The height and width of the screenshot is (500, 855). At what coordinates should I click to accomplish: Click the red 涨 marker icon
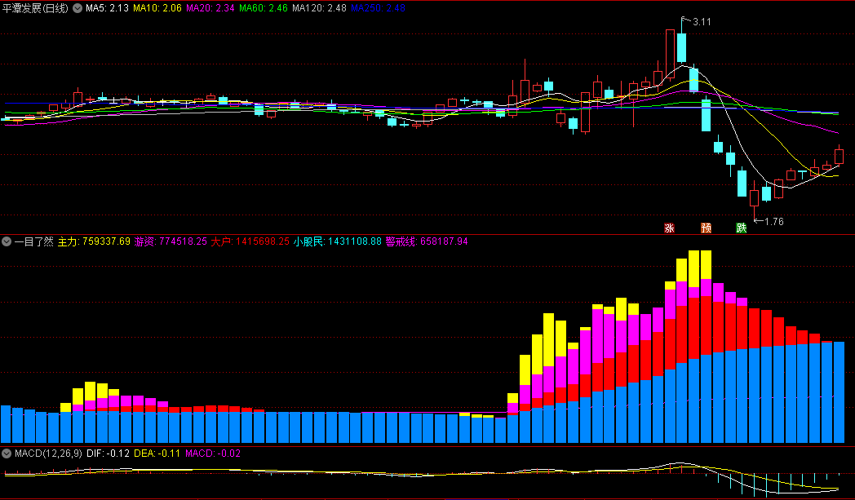670,228
